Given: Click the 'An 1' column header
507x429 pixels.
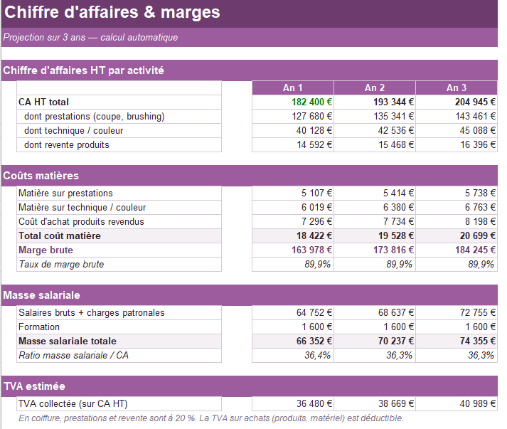Looking at the screenshot, I should click(x=293, y=88).
